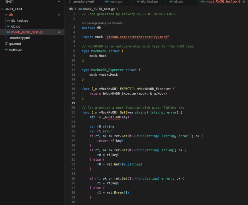Open the Explorer more actions ellipsis menu
This screenshot has height=205, width=248.
[x=58, y=2]
